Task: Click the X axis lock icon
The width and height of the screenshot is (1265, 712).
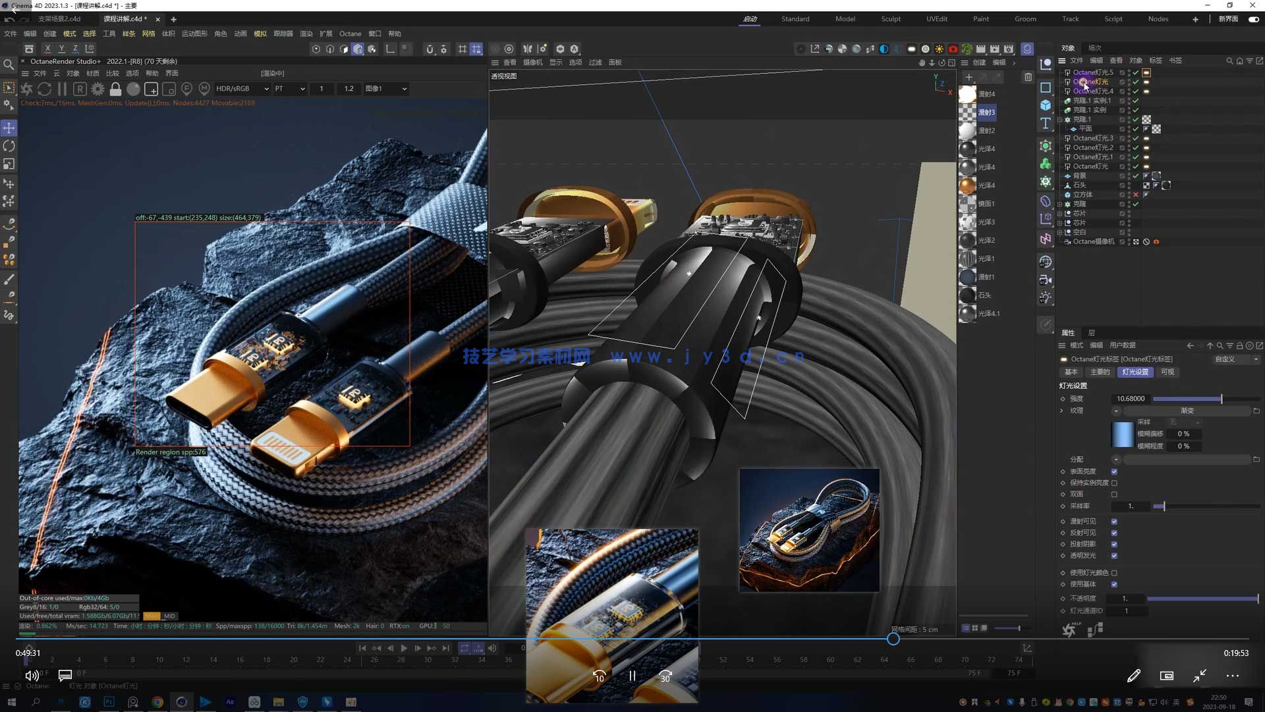Action: coord(47,49)
